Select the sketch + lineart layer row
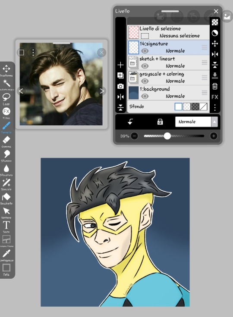The image size is (233, 317). [168, 62]
